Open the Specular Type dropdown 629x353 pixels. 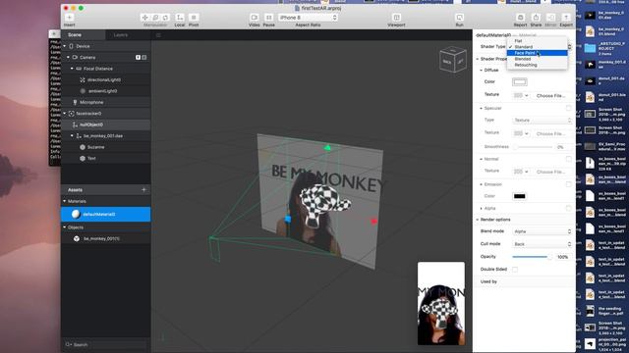pos(542,120)
